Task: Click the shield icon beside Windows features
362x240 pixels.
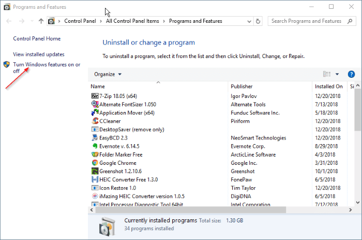Action: tap(6, 64)
